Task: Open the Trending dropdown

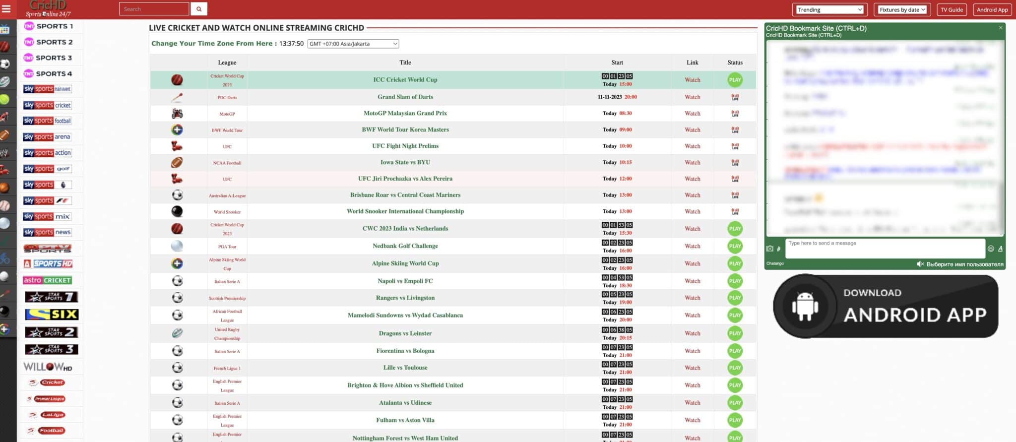Action: (x=829, y=9)
